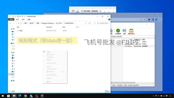Click the bookmark star in Chrome window
The width and height of the screenshot is (174, 98).
(x=145, y=20)
